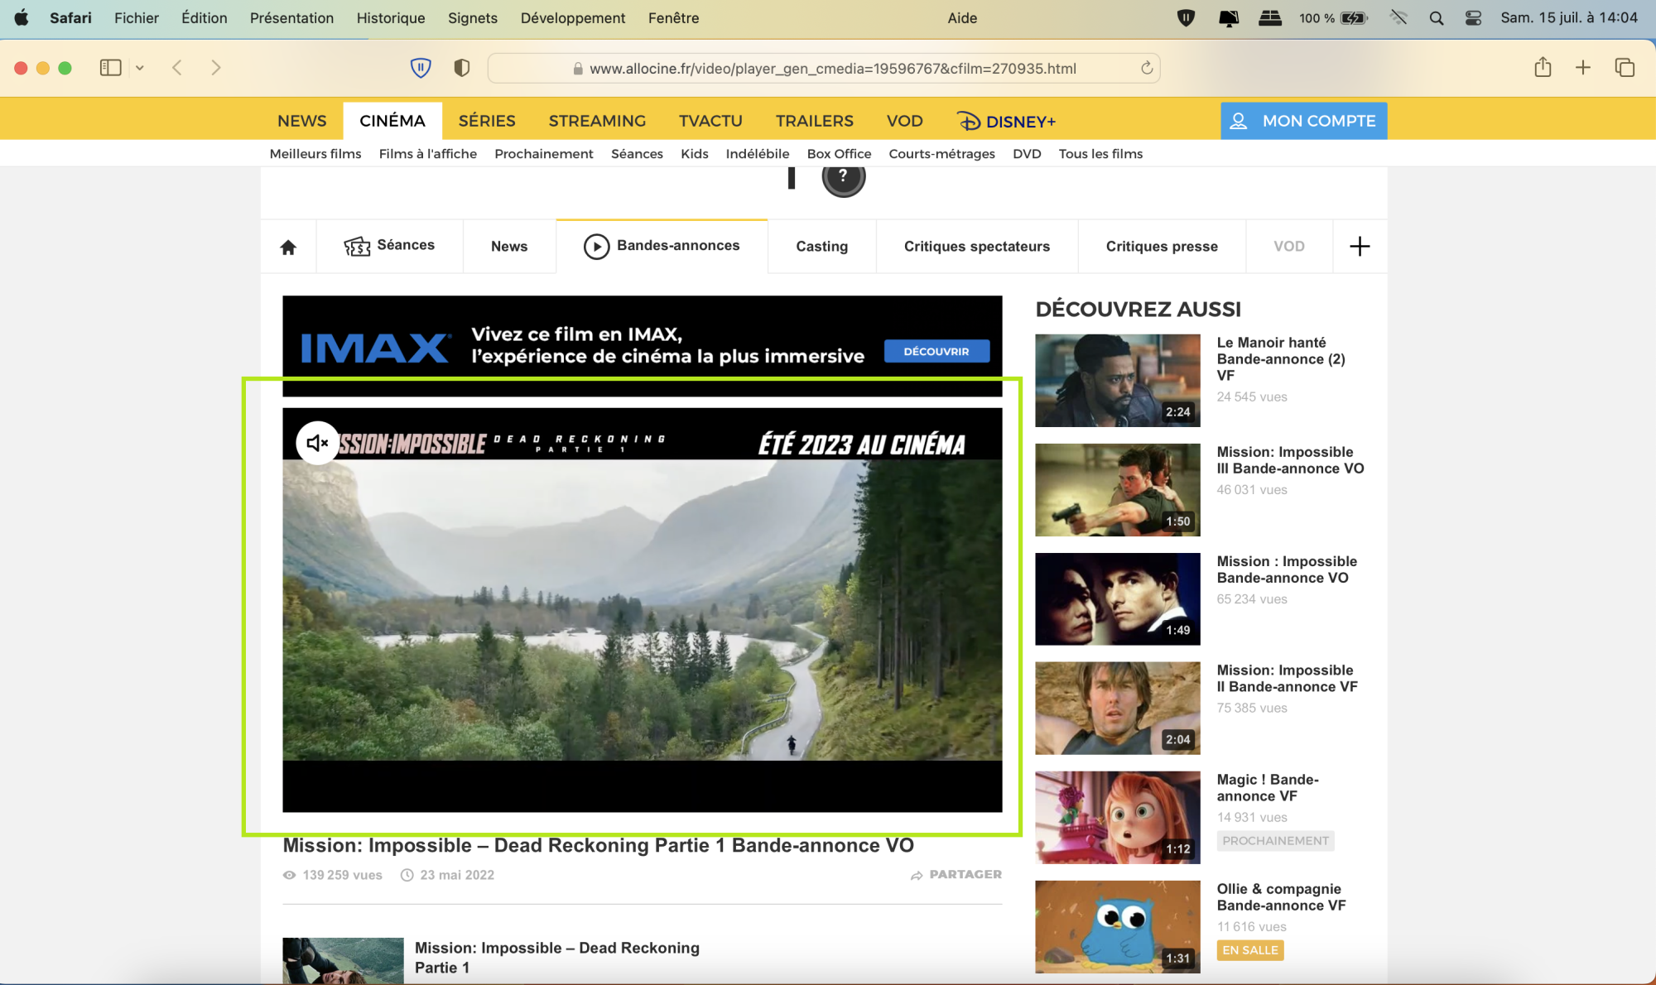Click the Partager share link
Screen dimensions: 1656x985
point(956,874)
